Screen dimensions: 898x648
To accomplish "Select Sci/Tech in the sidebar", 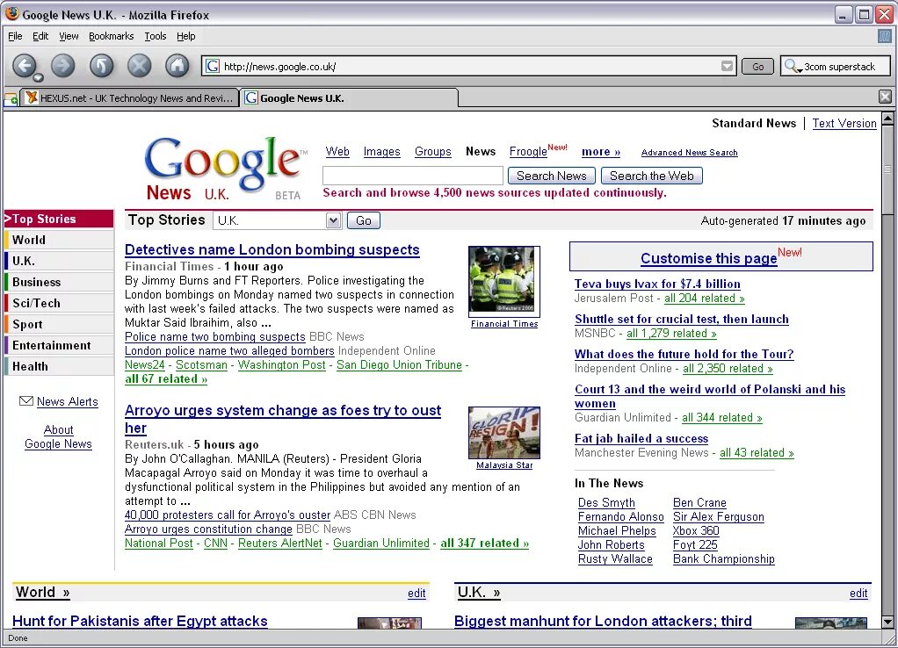I will pos(58,303).
